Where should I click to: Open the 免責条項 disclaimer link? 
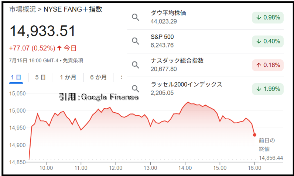coord(73,60)
